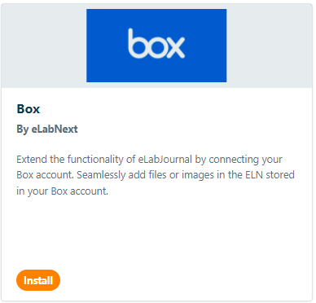Open the blue Box logo image
The image size is (316, 303).
click(156, 46)
